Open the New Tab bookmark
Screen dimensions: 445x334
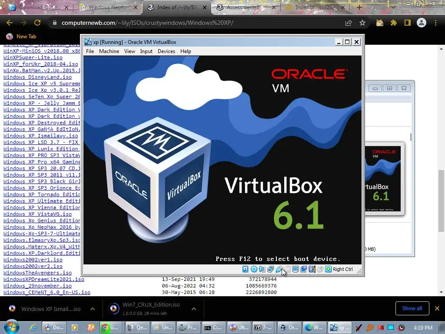[22, 37]
